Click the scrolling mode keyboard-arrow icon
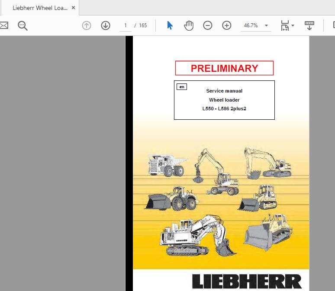 coord(309,26)
